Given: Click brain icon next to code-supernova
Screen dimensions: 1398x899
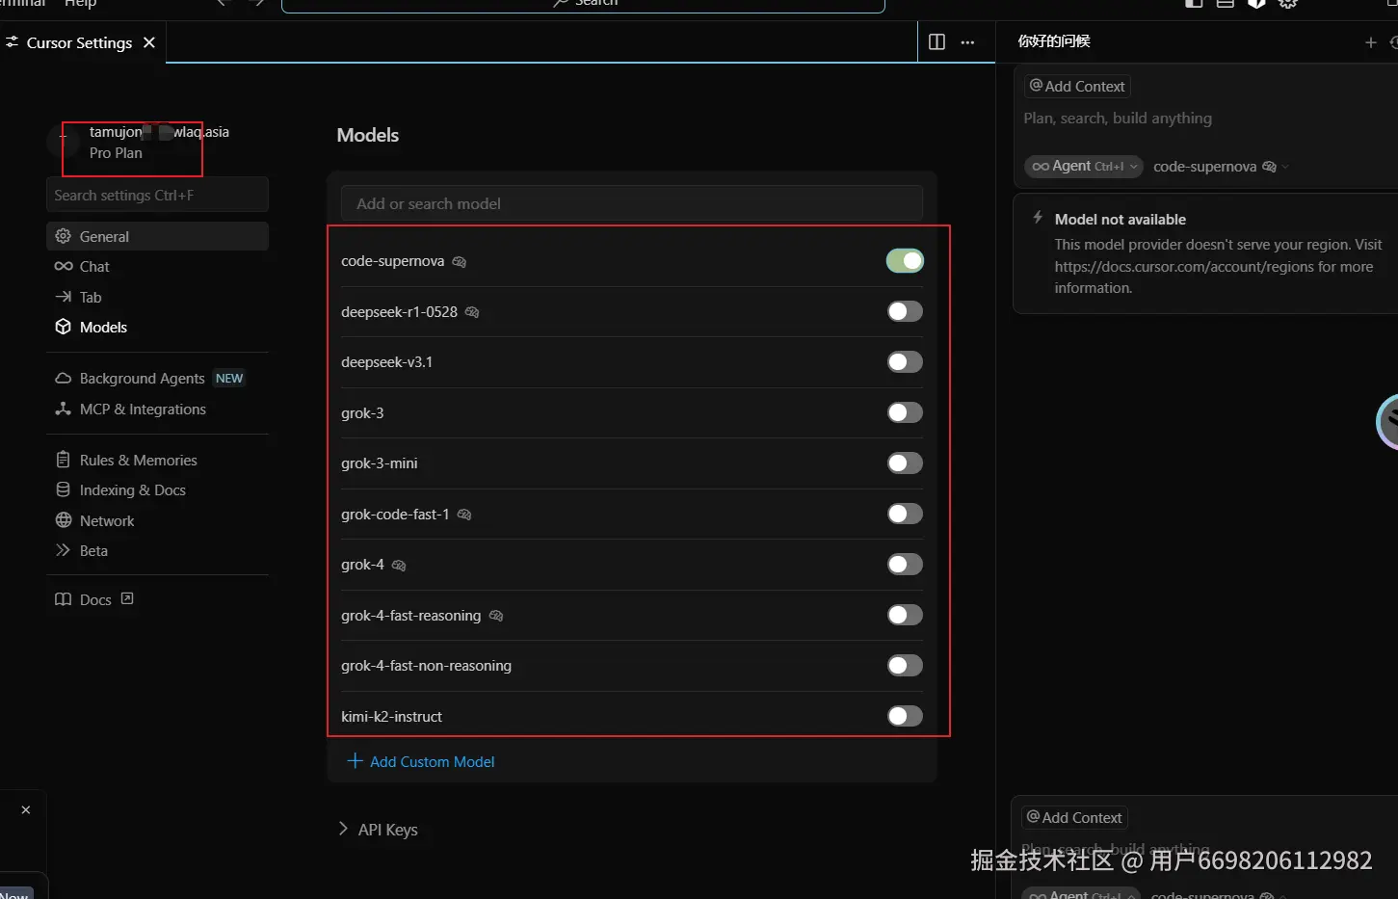Looking at the screenshot, I should (x=460, y=262).
